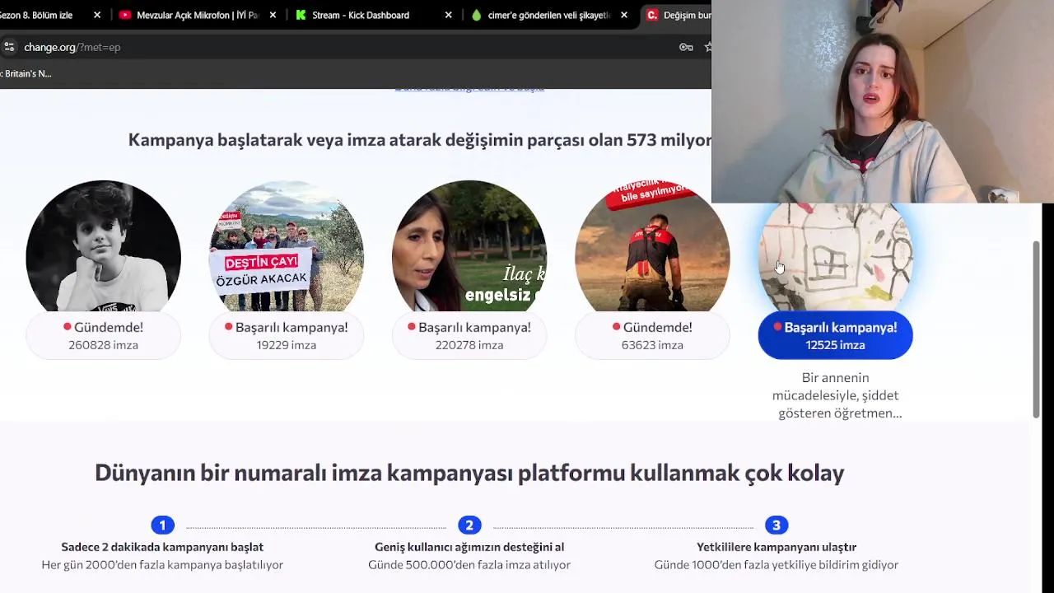
Task: Click highlighted Başarılı kampanya! 12525 imza badge
Action: click(x=835, y=335)
